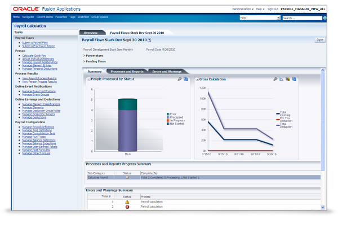Click scrollbar up arrow in content area
Image resolution: width=338 pixels, height=225 pixels.
coord(323,70)
